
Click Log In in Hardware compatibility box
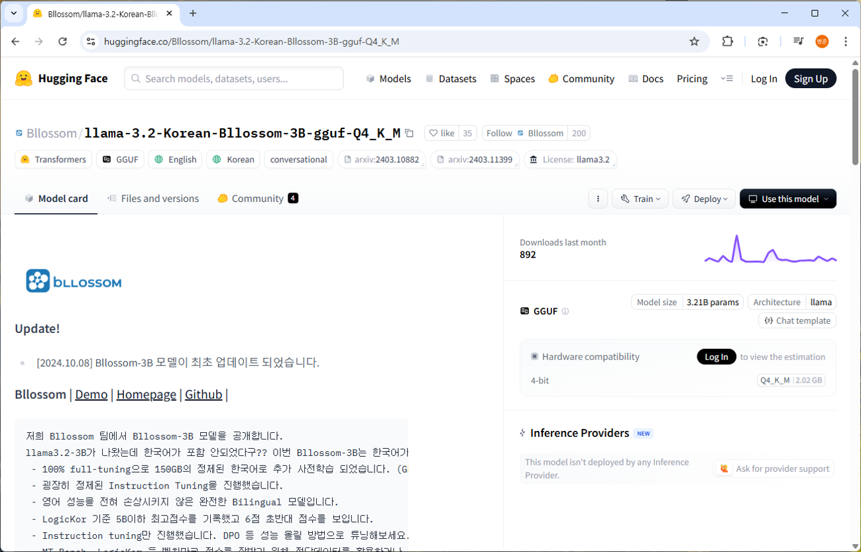717,357
